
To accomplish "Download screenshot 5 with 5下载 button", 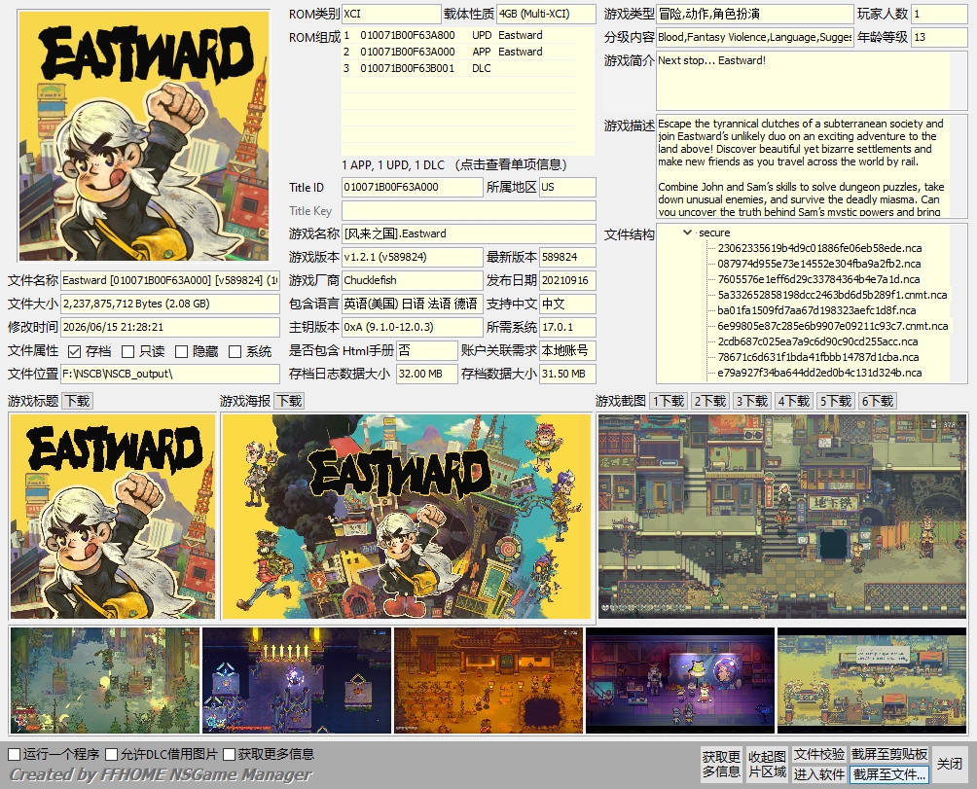I will pyautogui.click(x=836, y=401).
